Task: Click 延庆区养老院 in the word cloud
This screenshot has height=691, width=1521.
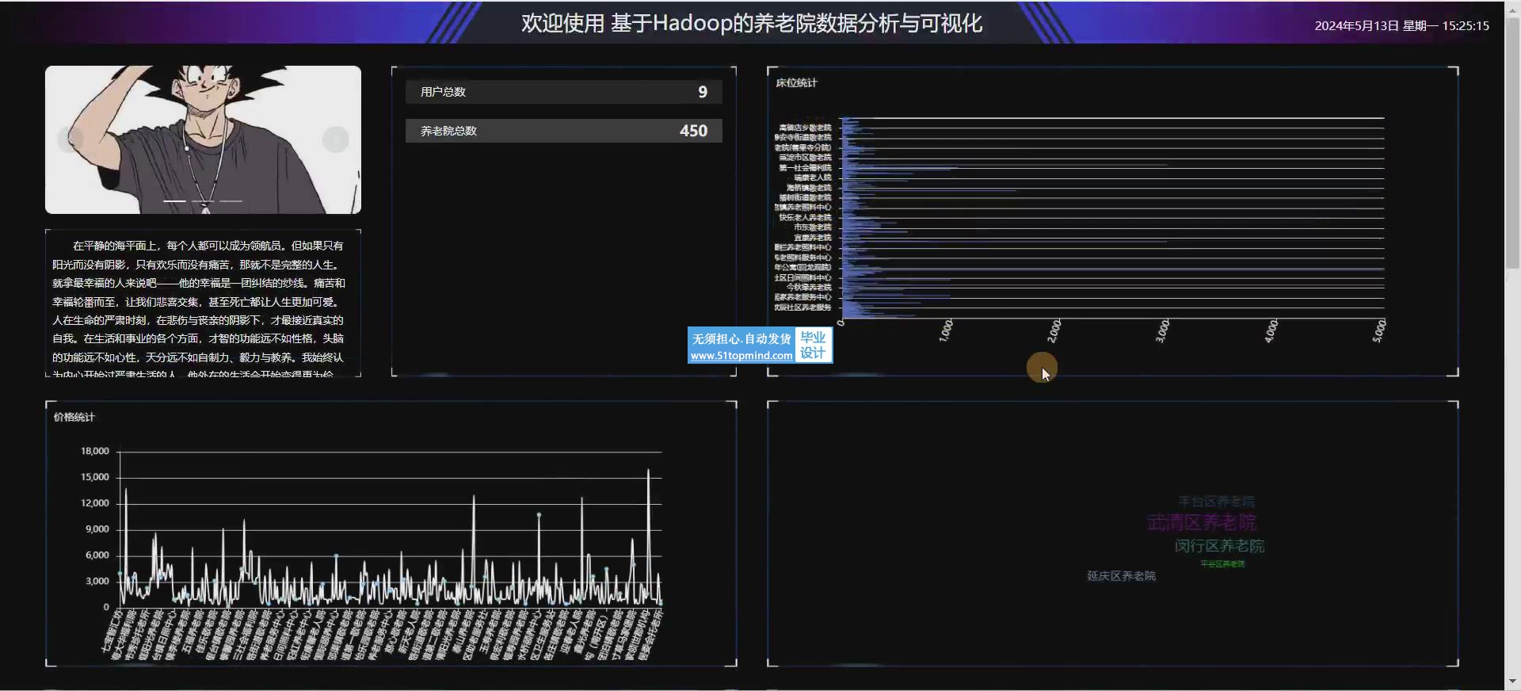Action: click(1121, 576)
